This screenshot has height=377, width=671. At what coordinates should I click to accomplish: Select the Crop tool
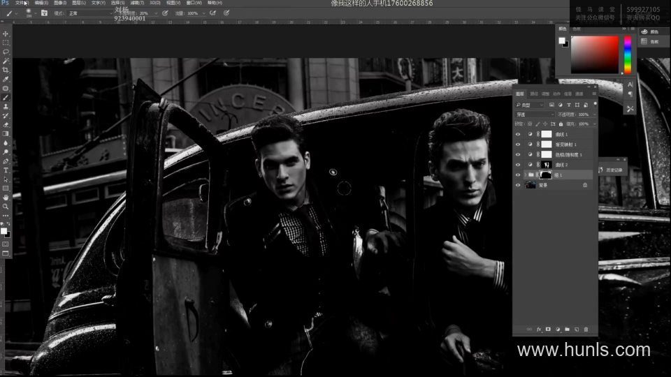[6, 70]
